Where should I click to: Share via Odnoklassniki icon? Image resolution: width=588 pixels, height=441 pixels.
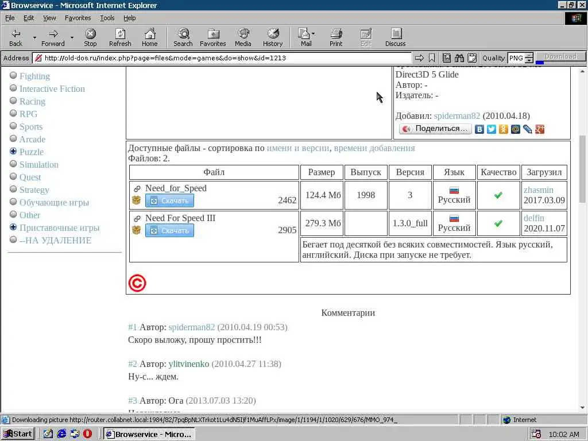[x=503, y=129]
